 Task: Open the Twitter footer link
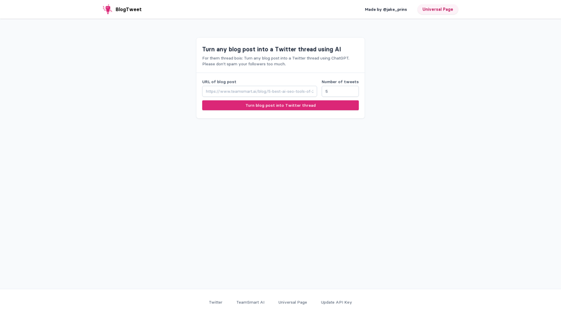pos(216,302)
